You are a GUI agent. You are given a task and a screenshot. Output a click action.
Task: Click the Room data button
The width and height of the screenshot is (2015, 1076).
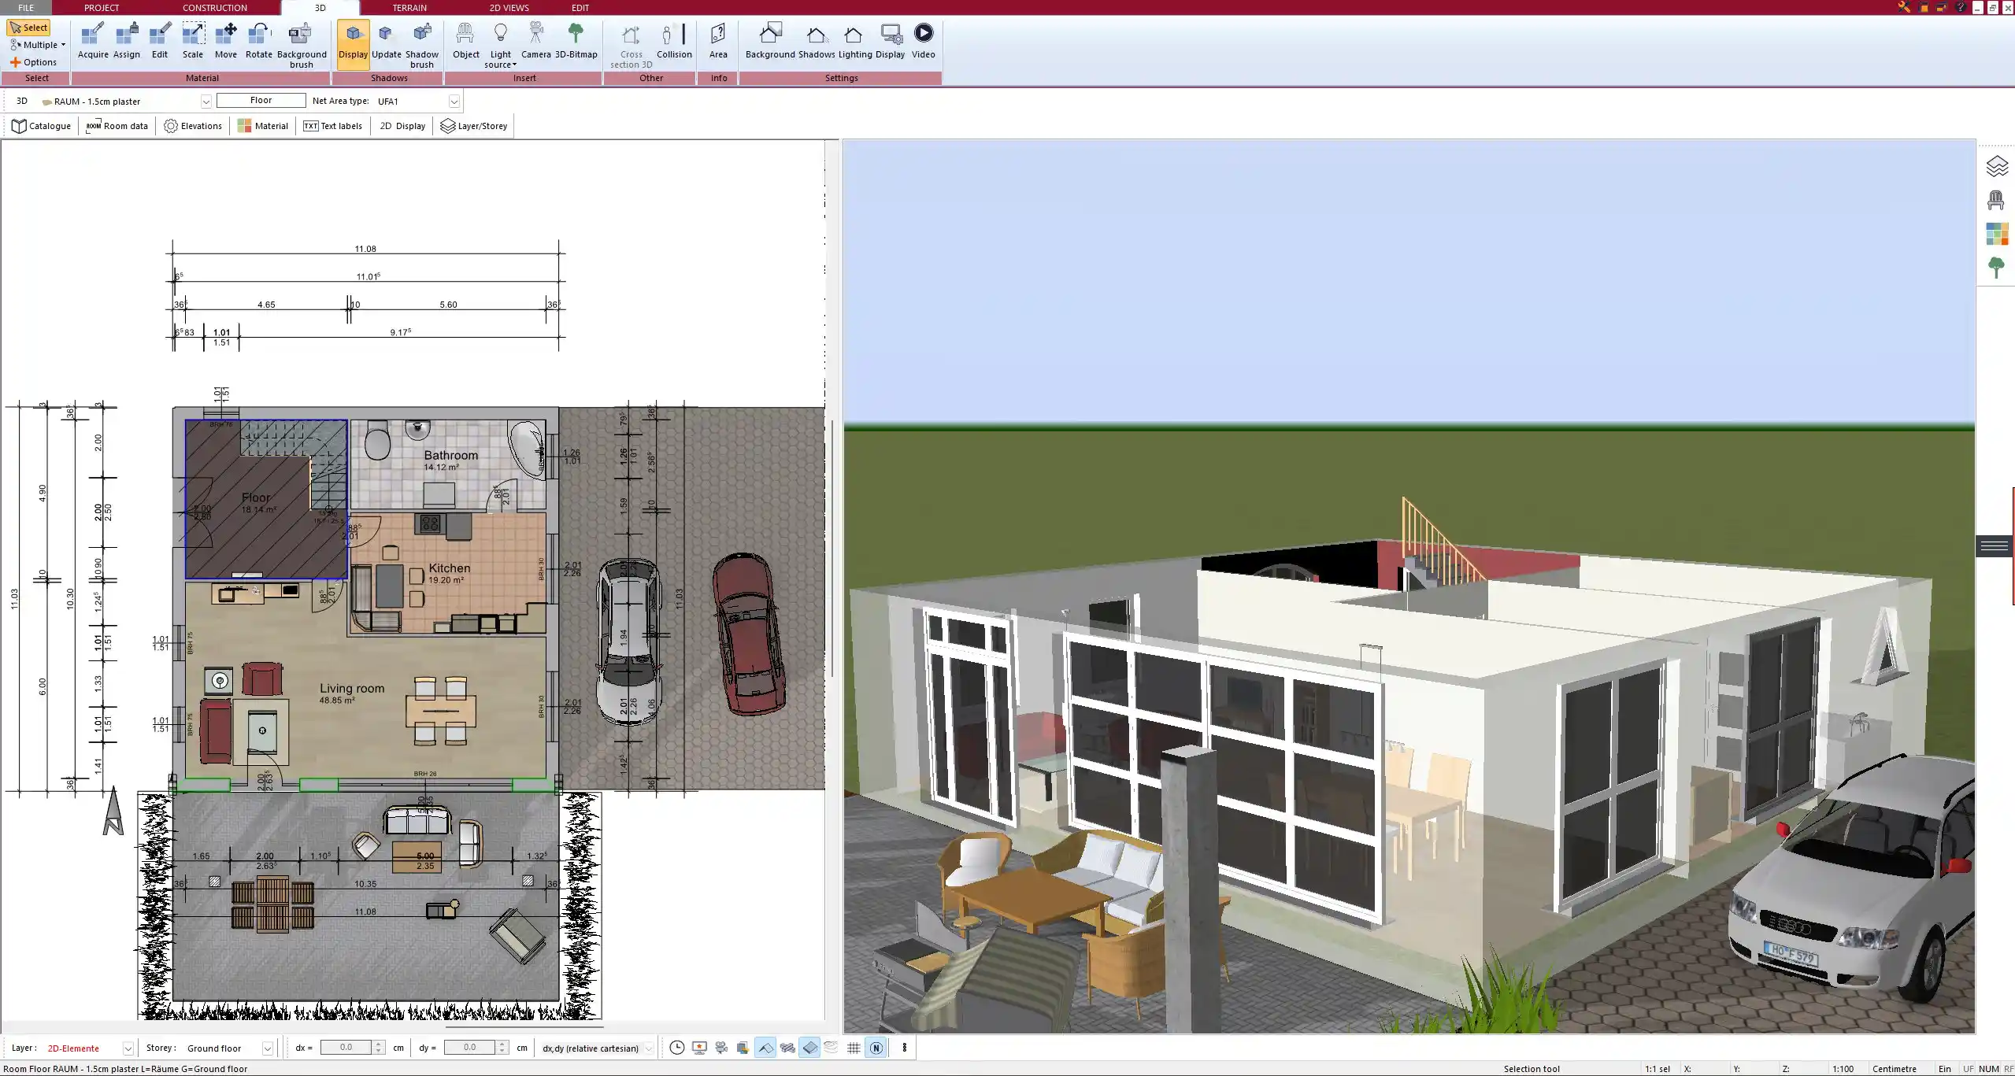point(117,126)
